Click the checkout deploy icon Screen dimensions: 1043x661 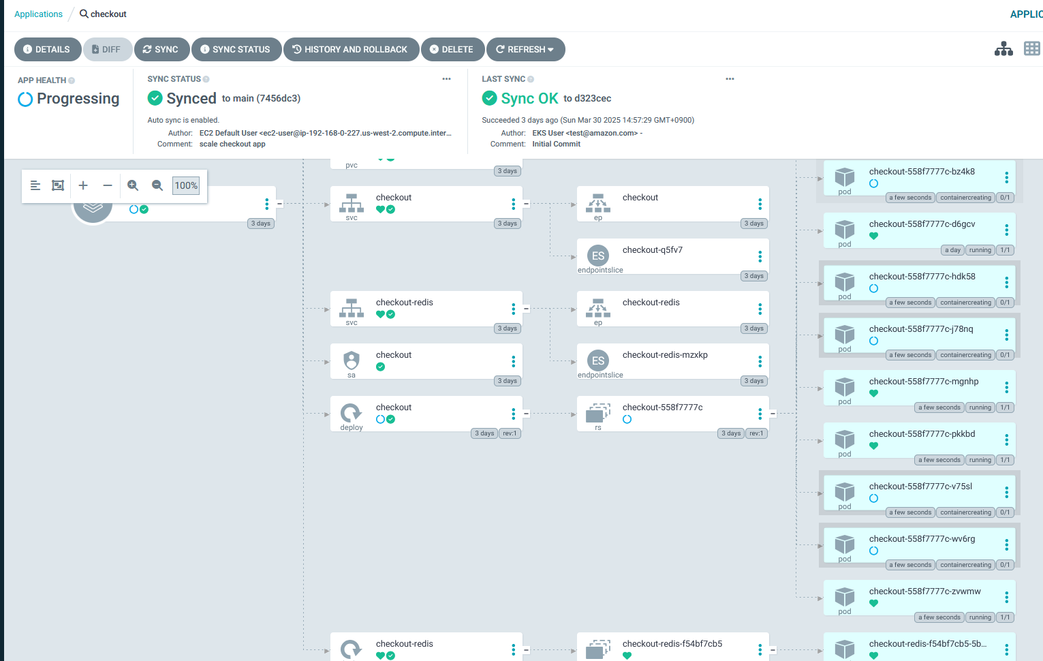coord(351,412)
